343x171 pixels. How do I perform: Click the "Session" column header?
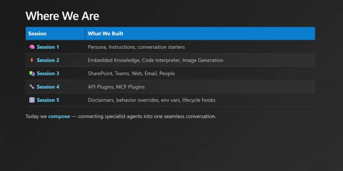37,34
